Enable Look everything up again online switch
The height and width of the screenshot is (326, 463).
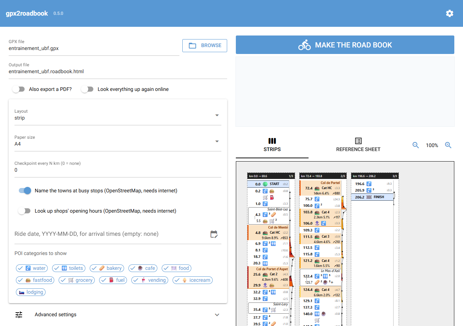tap(87, 89)
